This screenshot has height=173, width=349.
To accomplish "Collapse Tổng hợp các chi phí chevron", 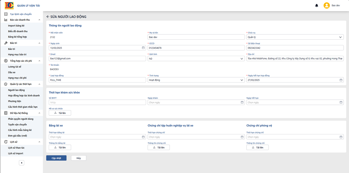I will (x=39, y=61).
